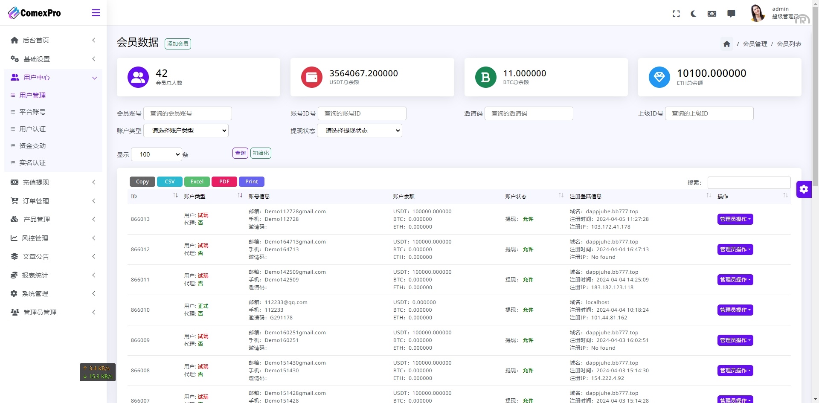Open the floating settings gear on the right edge
The height and width of the screenshot is (403, 819).
point(804,189)
